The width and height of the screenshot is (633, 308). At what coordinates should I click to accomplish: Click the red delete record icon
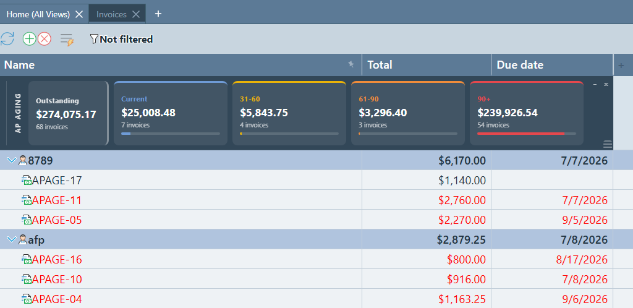[45, 39]
